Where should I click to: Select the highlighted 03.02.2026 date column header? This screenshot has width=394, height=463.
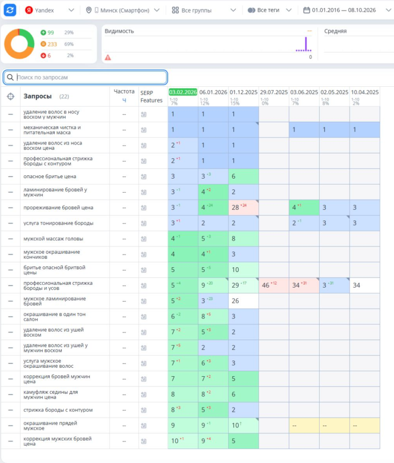coord(183,92)
